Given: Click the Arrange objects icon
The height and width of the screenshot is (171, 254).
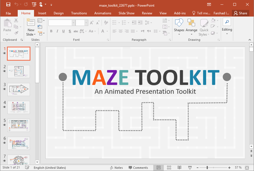Looking at the screenshot, I should click(191, 27).
